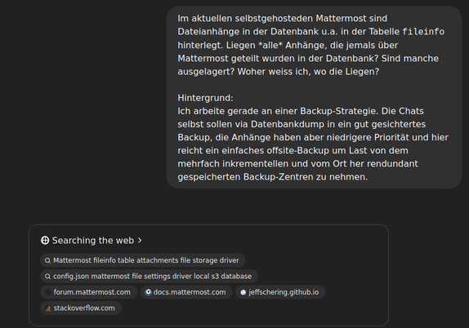Open the forum.mattermost.com source
Viewport: 469px width, 328px height.
pyautogui.click(x=89, y=292)
